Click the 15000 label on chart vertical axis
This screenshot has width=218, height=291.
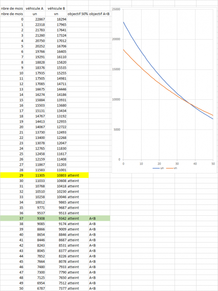point(116,69)
